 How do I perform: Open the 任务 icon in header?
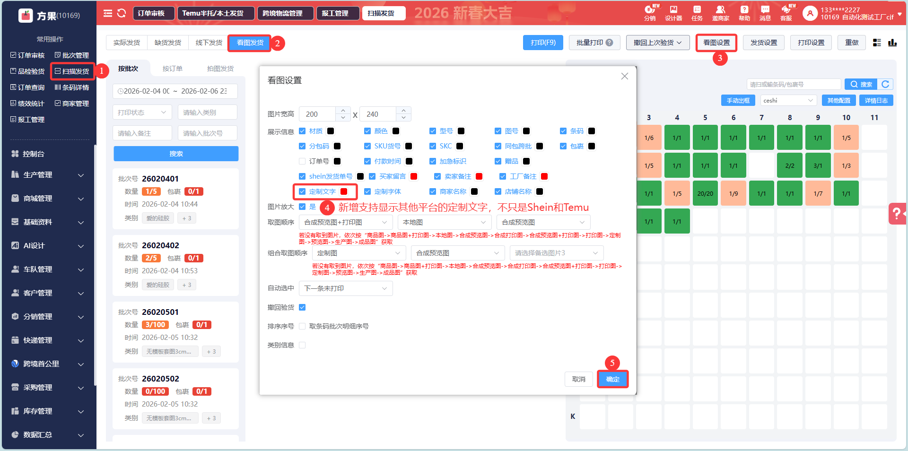point(697,13)
